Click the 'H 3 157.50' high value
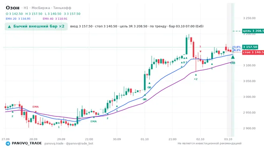The width and height of the screenshot is (264, 148). point(34,14)
